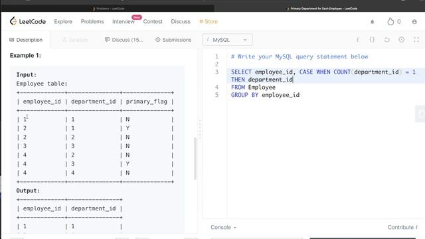Click the floating side panel button
The image size is (425, 239).
(420, 114)
